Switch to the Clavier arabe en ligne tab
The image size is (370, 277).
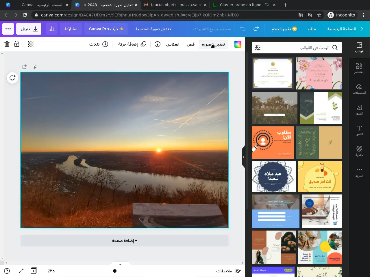(x=244, y=5)
